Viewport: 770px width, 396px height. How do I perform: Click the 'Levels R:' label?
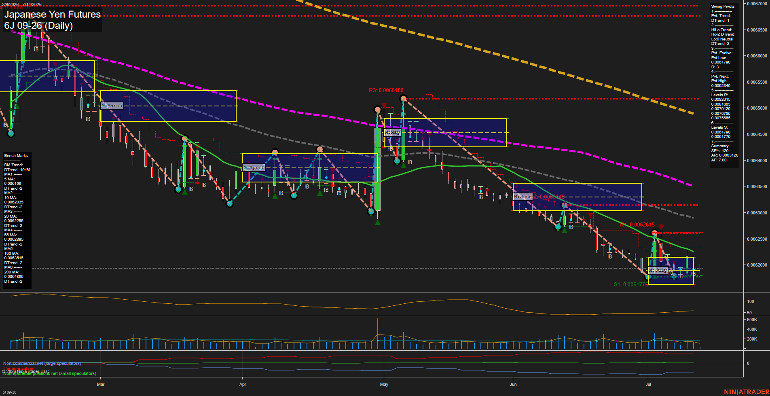point(719,95)
